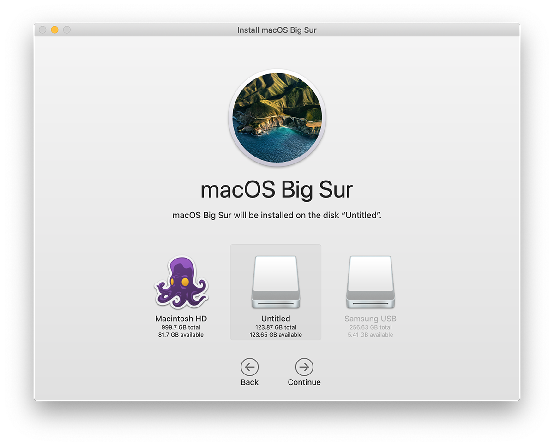This screenshot has height=446, width=554.
Task: Click the '123.87 GB total' capacity text
Action: point(276,327)
